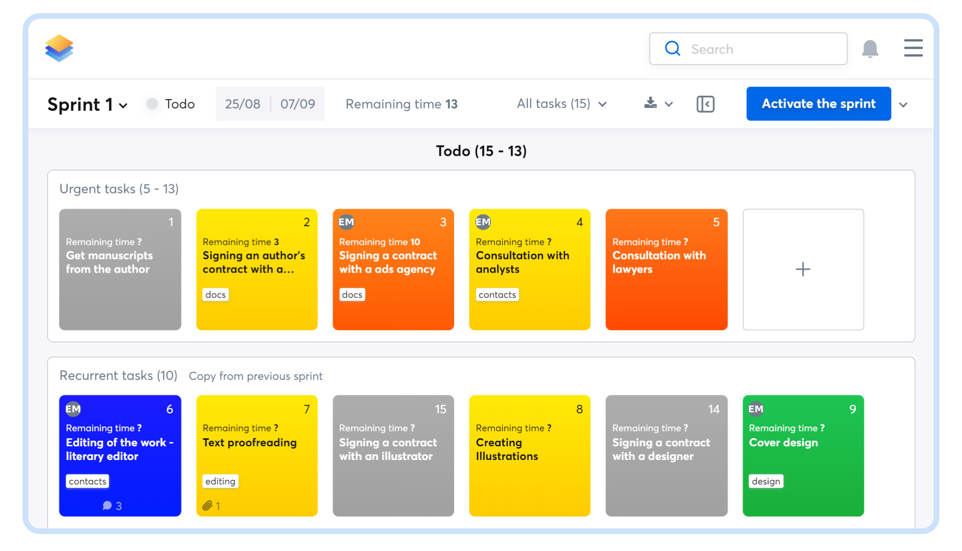Click the Todo status circle
Viewport: 962px width, 551px height.
coord(152,104)
